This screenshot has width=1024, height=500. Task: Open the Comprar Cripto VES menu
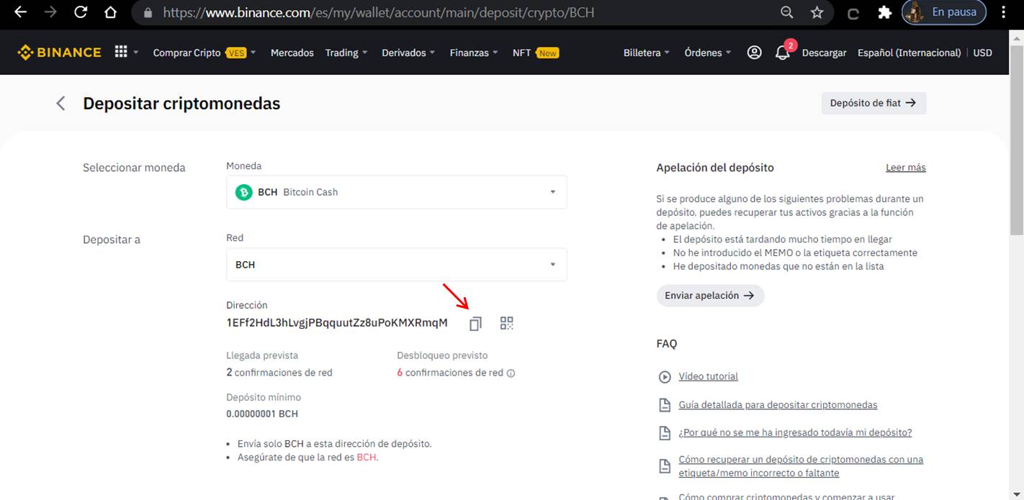tap(205, 53)
